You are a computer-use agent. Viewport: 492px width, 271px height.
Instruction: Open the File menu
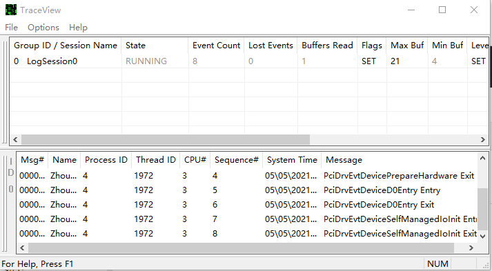[11, 28]
